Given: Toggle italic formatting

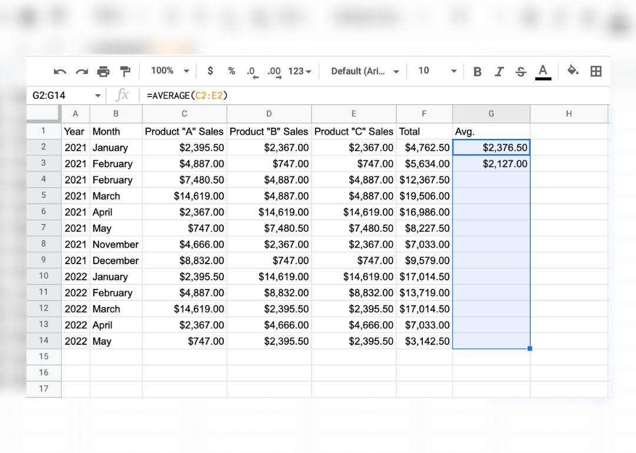Looking at the screenshot, I should coord(499,72).
